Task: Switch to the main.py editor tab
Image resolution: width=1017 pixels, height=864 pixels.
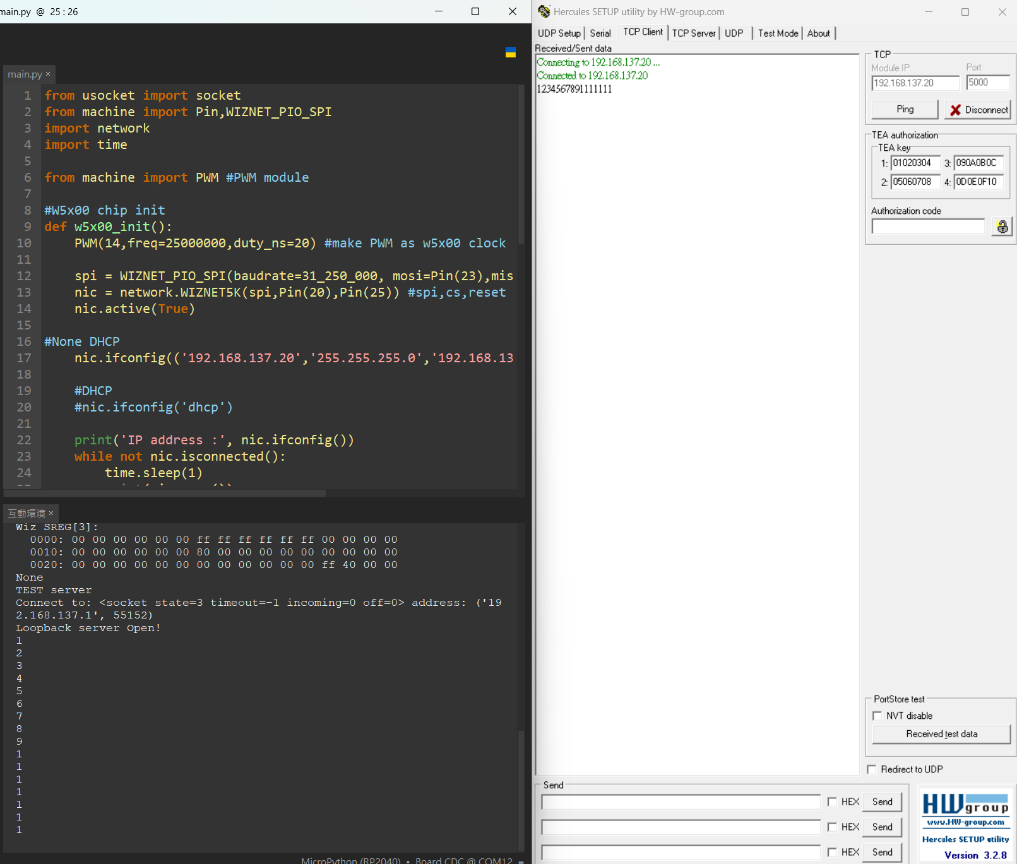Action: click(x=25, y=74)
